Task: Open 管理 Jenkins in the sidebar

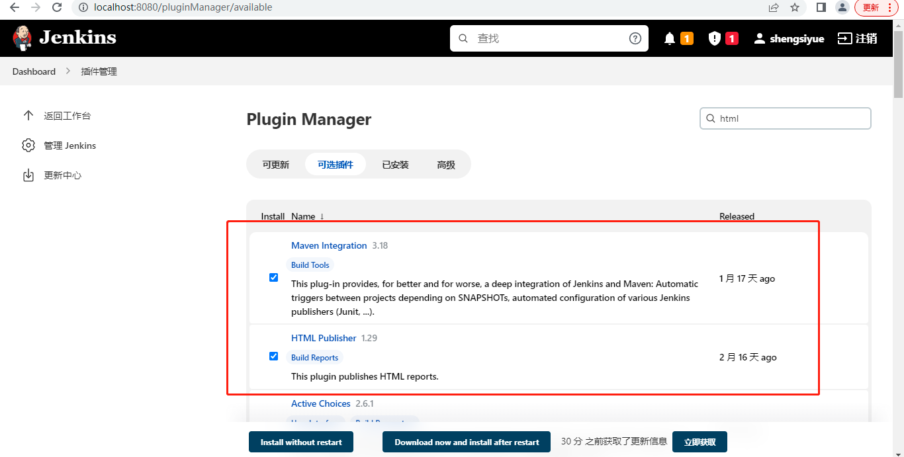Action: point(70,145)
